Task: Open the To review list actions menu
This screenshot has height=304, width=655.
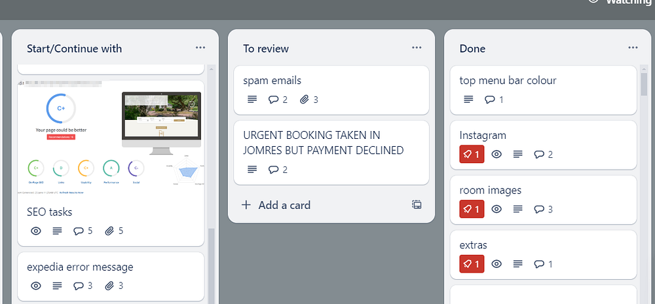Action: click(x=417, y=48)
